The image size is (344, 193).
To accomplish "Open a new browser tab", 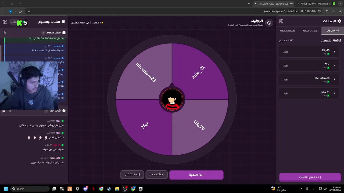I will (x=249, y=4).
